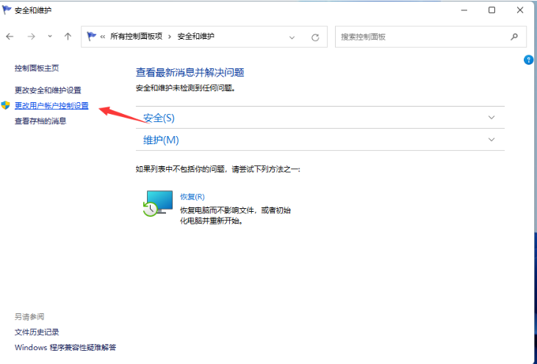Click the 恢复(R) link

tap(192, 197)
